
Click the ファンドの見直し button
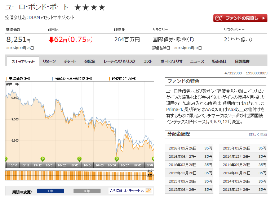[x=240, y=18]
